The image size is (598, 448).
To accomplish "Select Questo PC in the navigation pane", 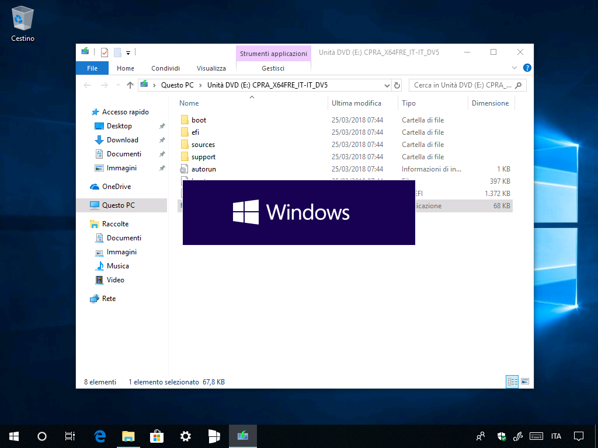I will click(122, 205).
